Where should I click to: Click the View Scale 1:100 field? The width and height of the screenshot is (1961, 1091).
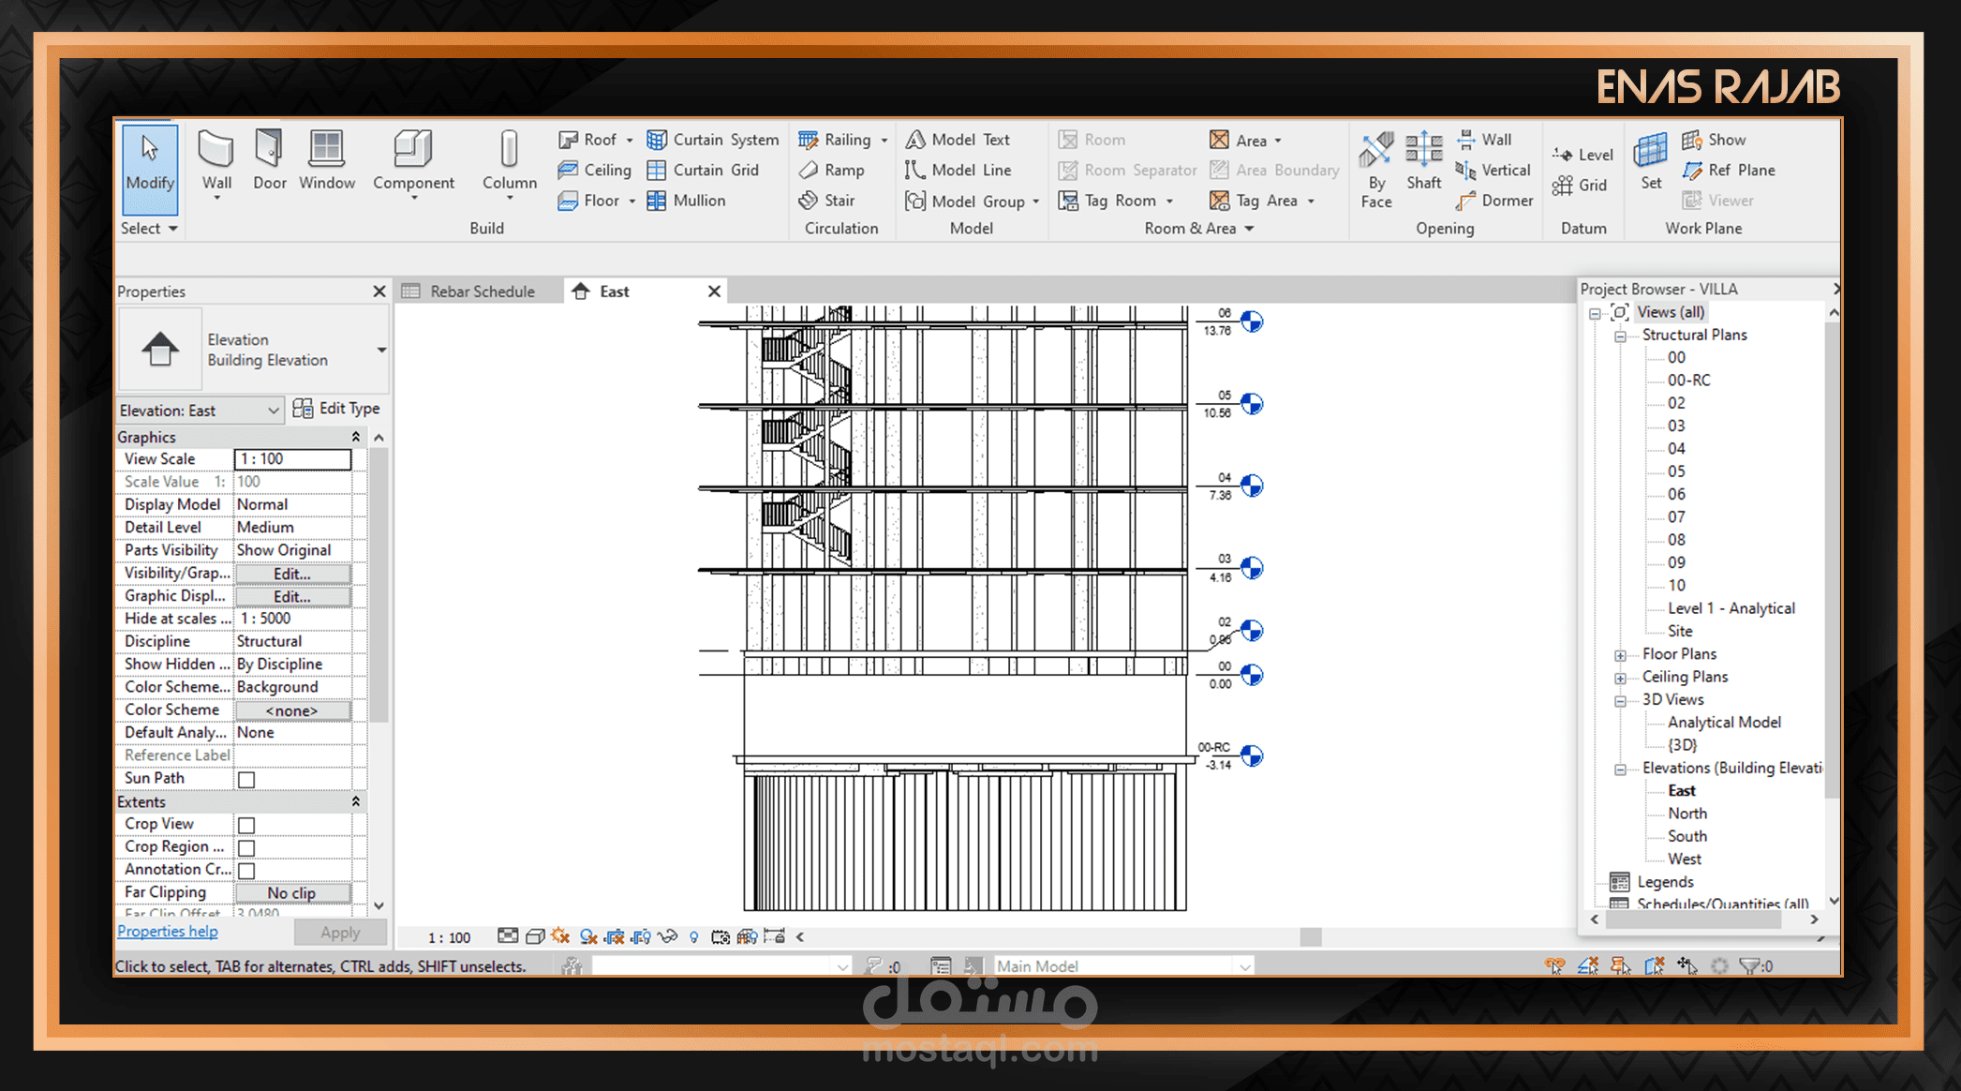[292, 459]
